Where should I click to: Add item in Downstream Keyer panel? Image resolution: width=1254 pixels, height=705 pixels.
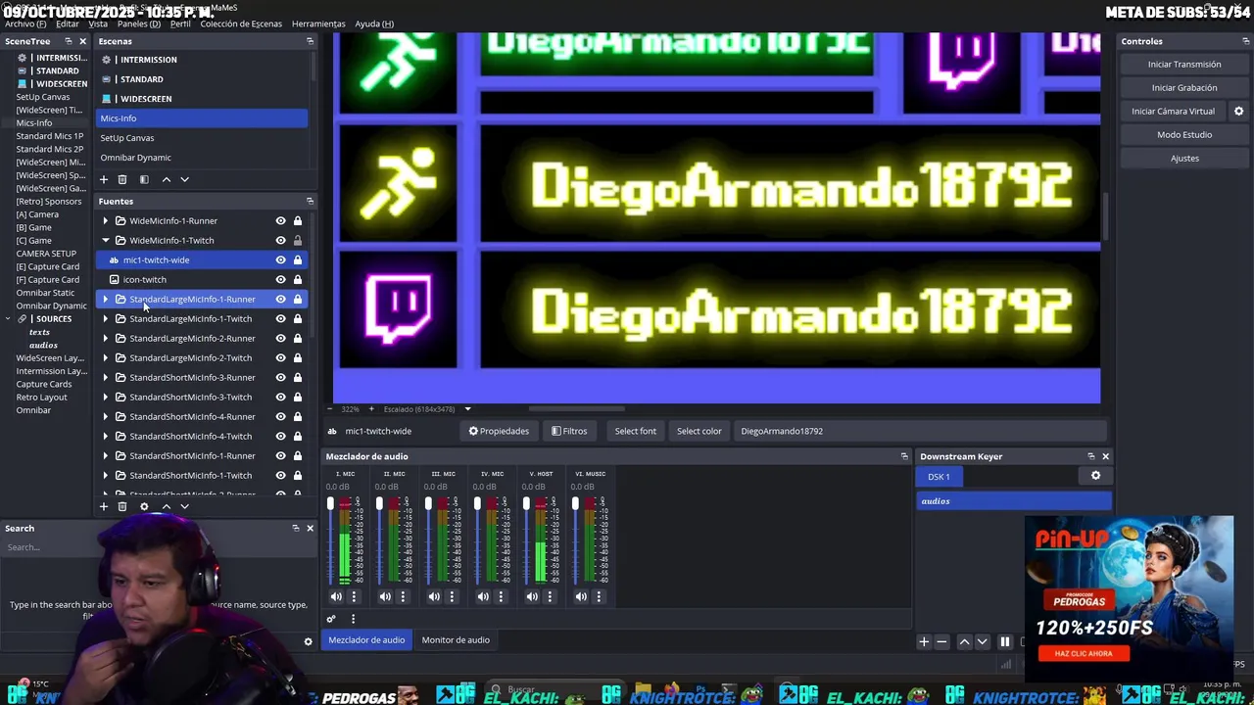[923, 642]
